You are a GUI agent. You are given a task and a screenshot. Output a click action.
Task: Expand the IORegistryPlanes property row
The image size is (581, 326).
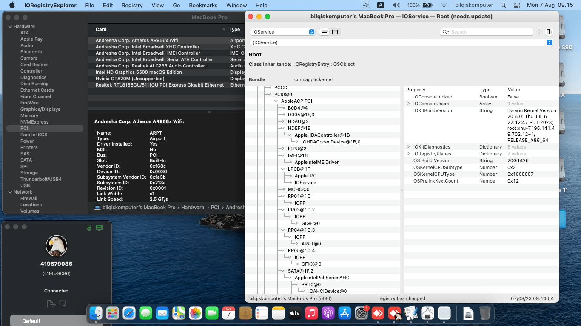tap(409, 154)
